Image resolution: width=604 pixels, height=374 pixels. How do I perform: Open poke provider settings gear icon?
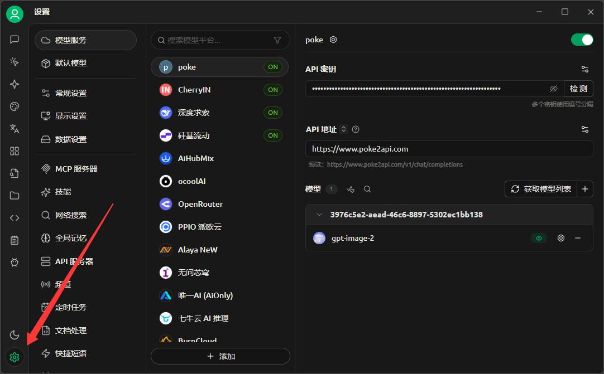pyautogui.click(x=333, y=40)
